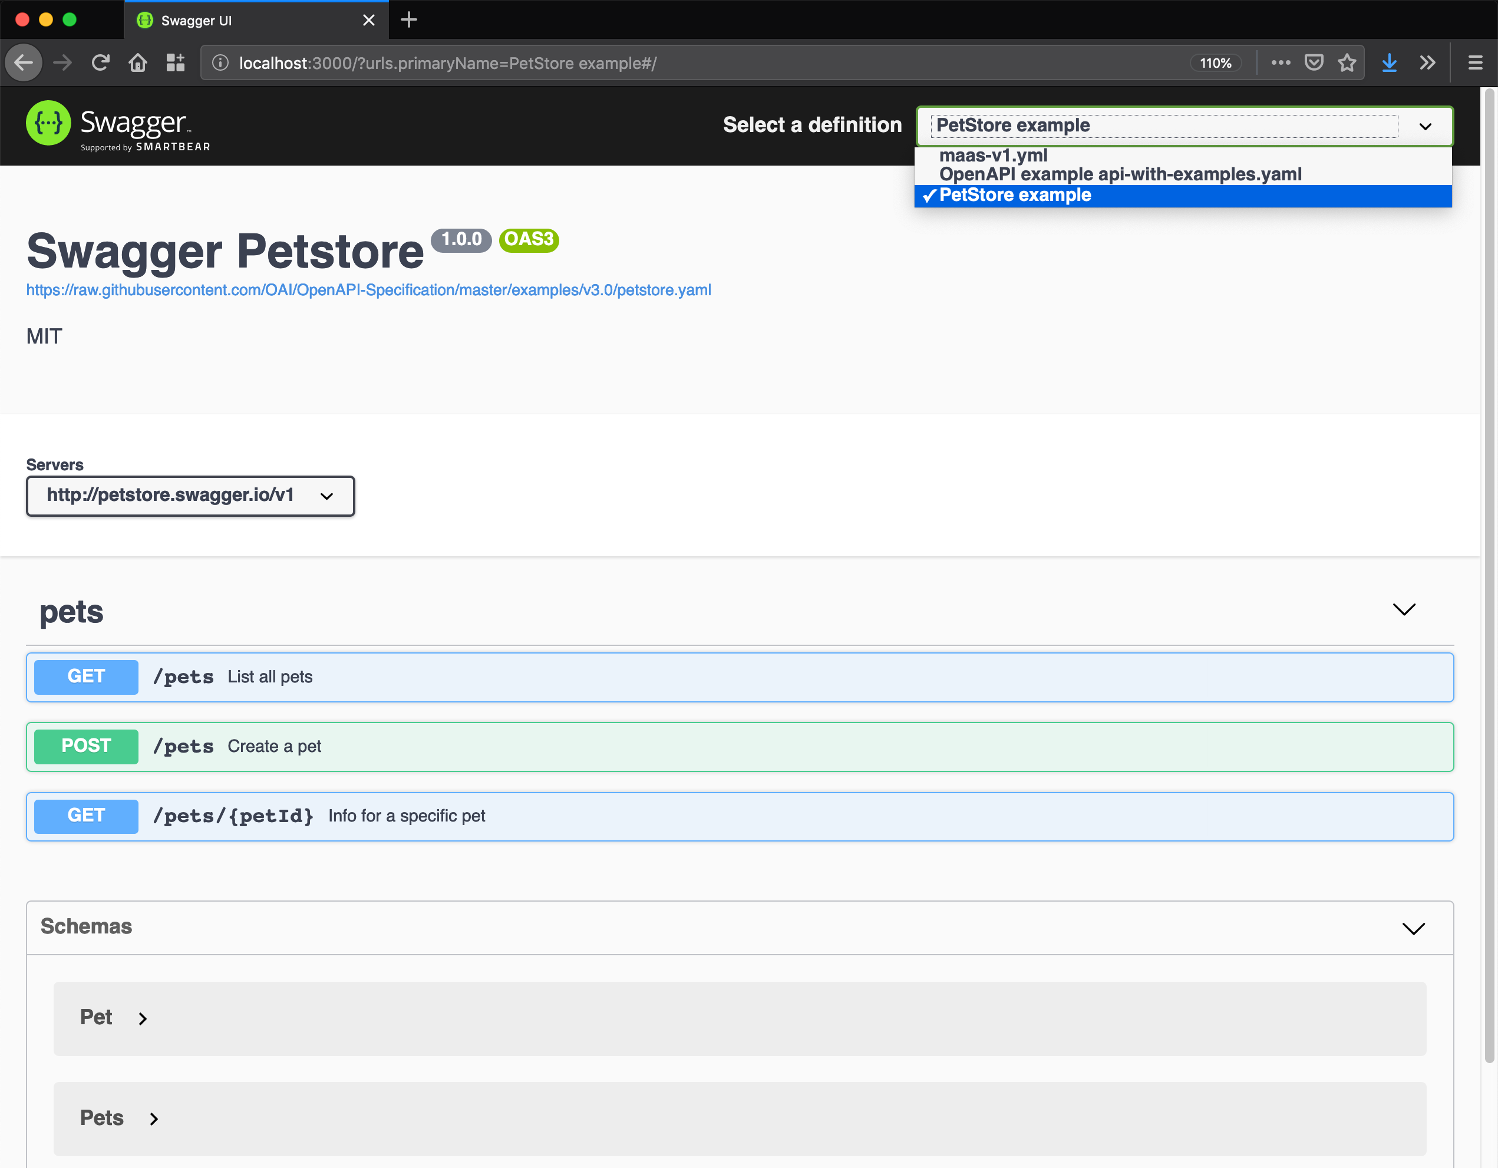This screenshot has height=1168, width=1498.
Task: Open the Select a definition dropdown
Action: 1184,126
